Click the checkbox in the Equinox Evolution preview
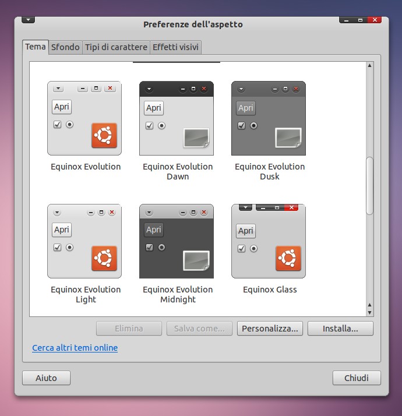402x416 pixels. 57,125
